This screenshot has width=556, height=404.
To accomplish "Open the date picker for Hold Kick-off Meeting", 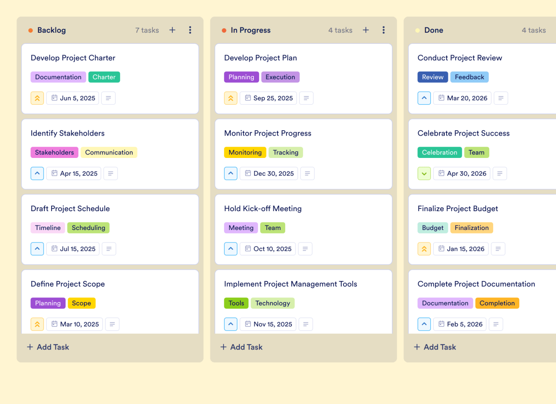I will (x=268, y=249).
